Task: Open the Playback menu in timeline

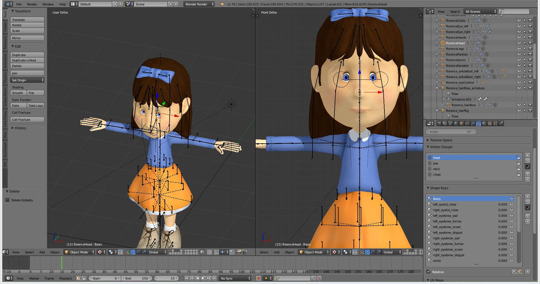Action: click(x=66, y=278)
